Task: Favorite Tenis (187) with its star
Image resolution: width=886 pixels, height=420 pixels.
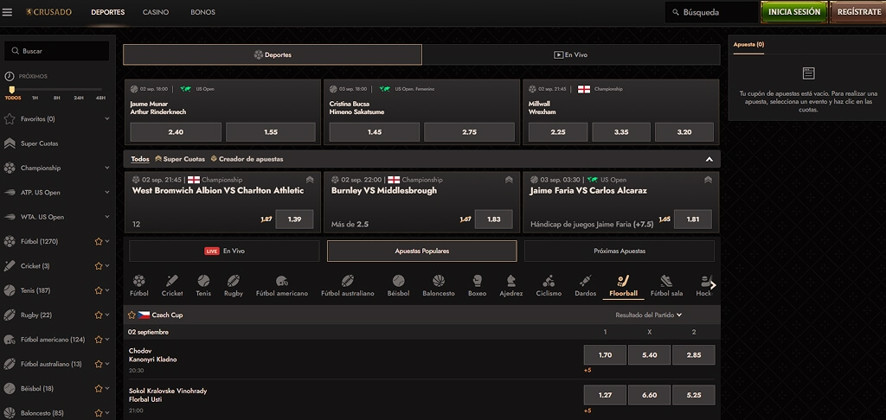Action: [x=99, y=290]
